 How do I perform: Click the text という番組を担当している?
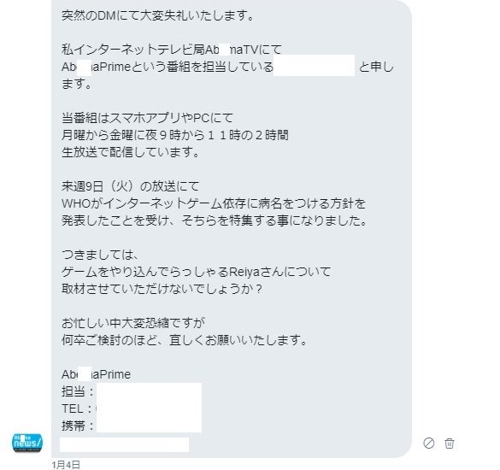pos(202,67)
